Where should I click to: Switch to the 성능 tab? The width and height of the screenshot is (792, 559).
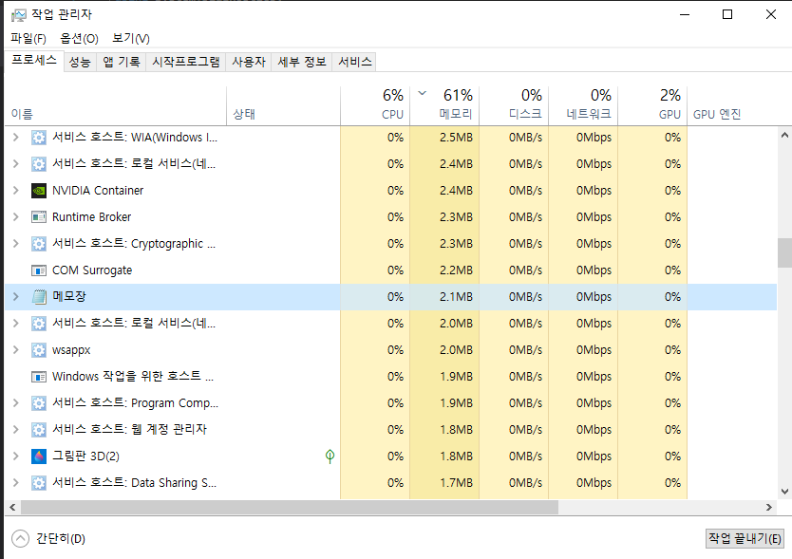click(x=80, y=62)
